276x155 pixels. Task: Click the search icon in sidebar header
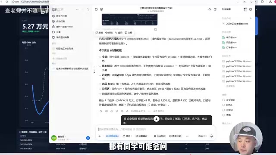coord(88,9)
